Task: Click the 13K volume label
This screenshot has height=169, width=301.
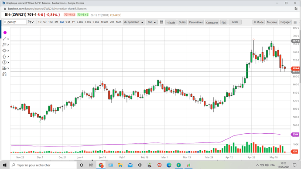Action: [x=295, y=152]
